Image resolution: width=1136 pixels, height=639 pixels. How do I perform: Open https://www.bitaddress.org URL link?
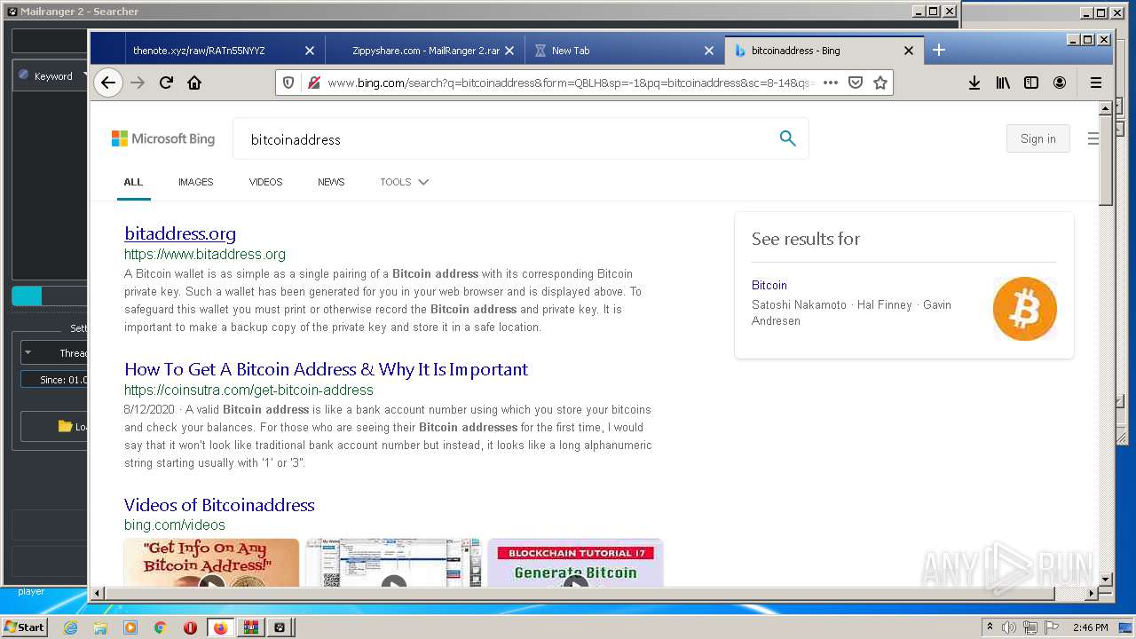click(205, 255)
